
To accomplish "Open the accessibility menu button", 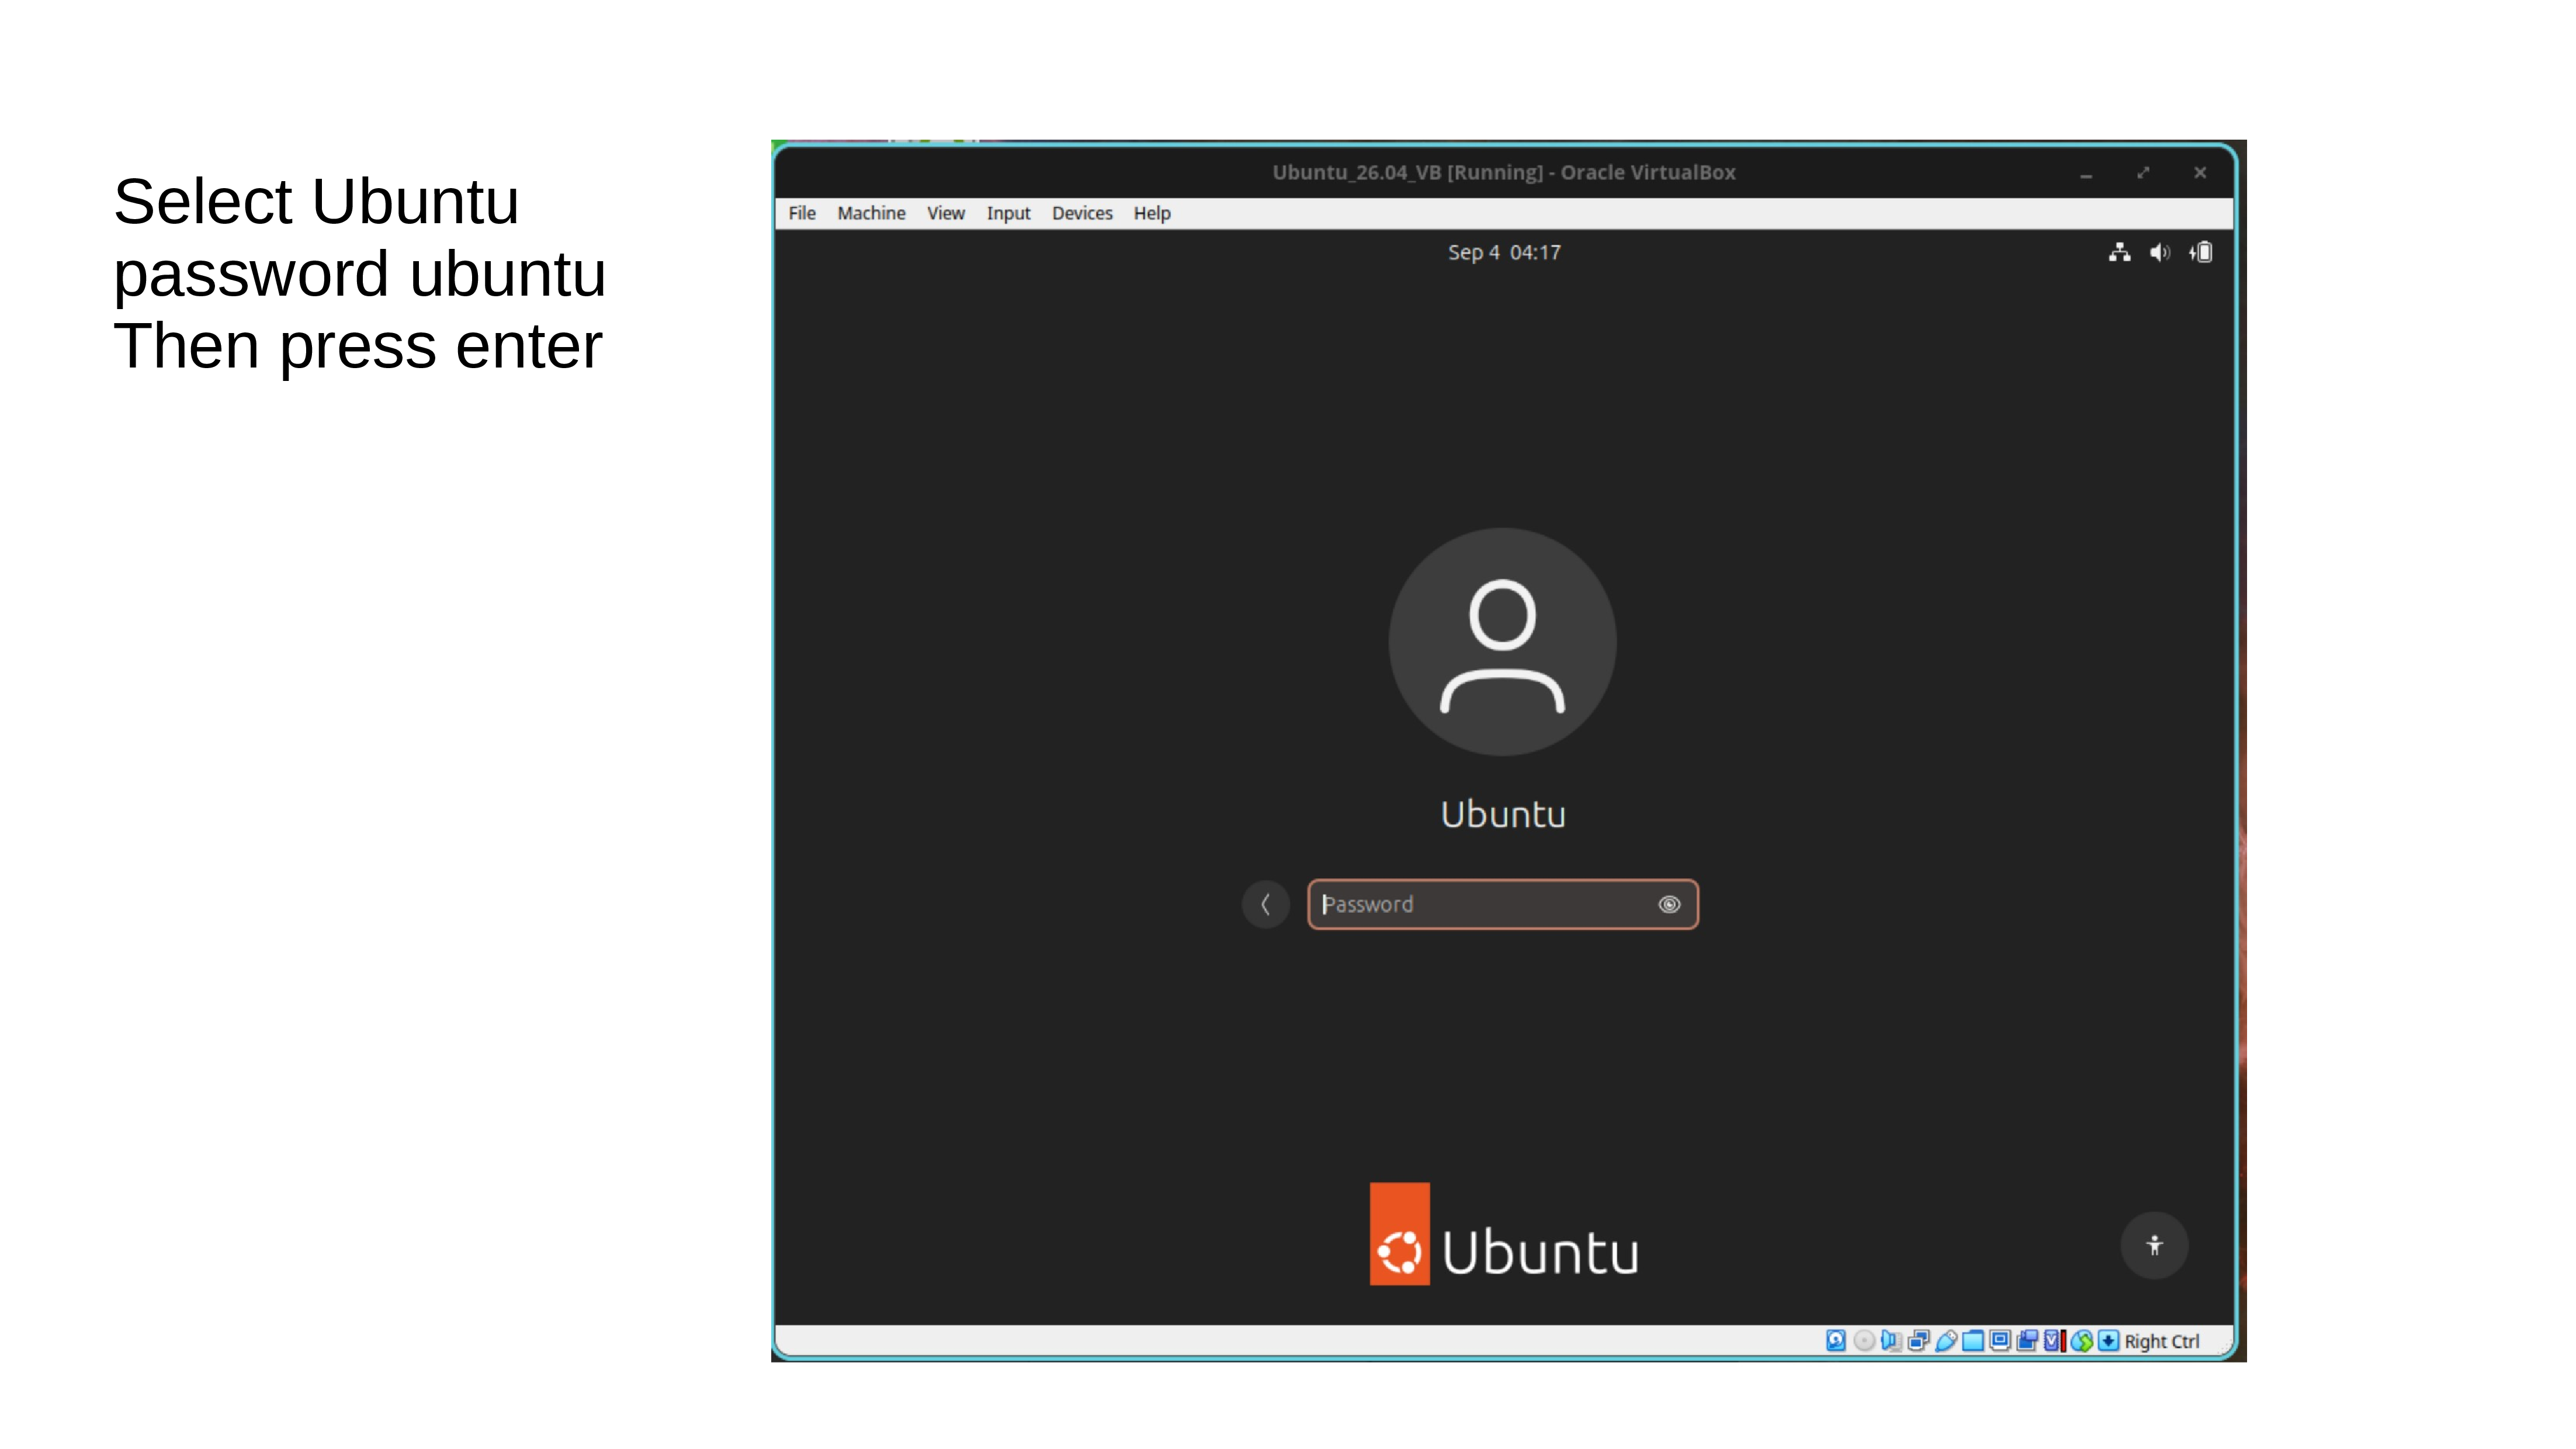I will click(x=2155, y=1245).
